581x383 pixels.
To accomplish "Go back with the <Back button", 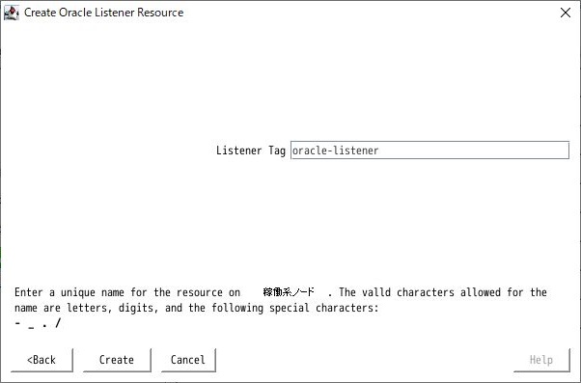I will (41, 360).
